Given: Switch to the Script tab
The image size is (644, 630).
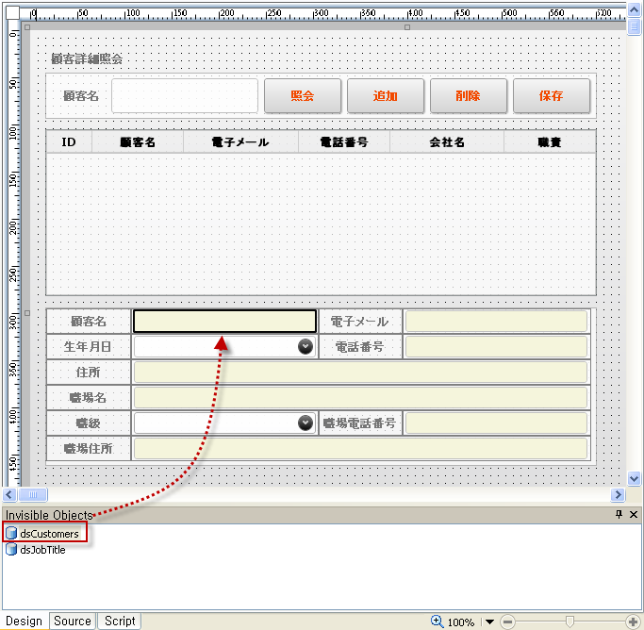Looking at the screenshot, I should coord(120,622).
